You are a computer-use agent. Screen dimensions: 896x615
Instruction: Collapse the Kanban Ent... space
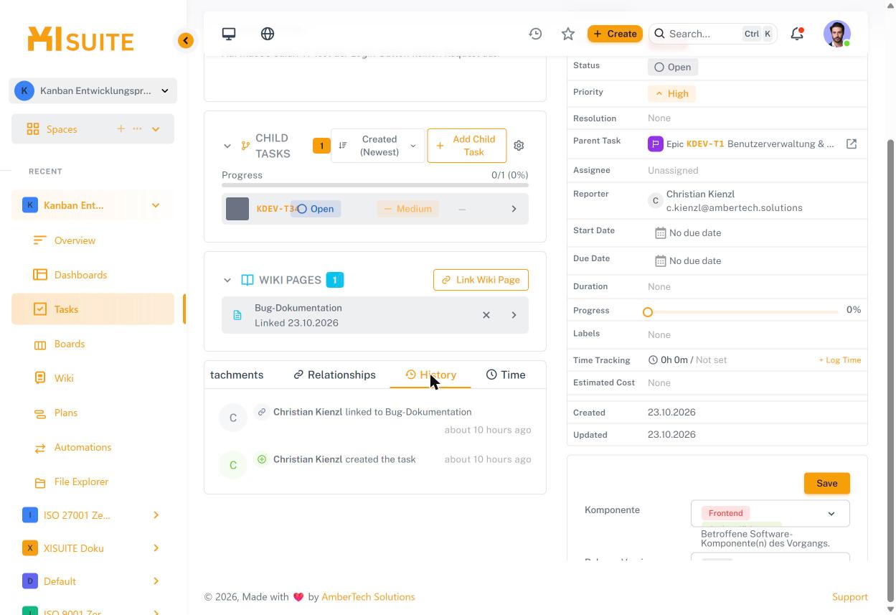pos(156,205)
